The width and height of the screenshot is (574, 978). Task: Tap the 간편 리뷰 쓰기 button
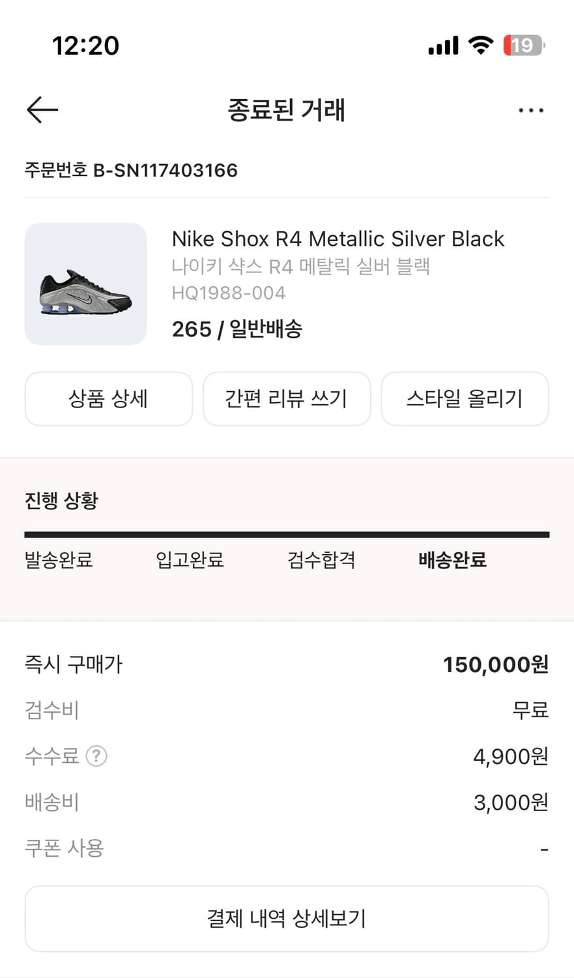coord(287,398)
